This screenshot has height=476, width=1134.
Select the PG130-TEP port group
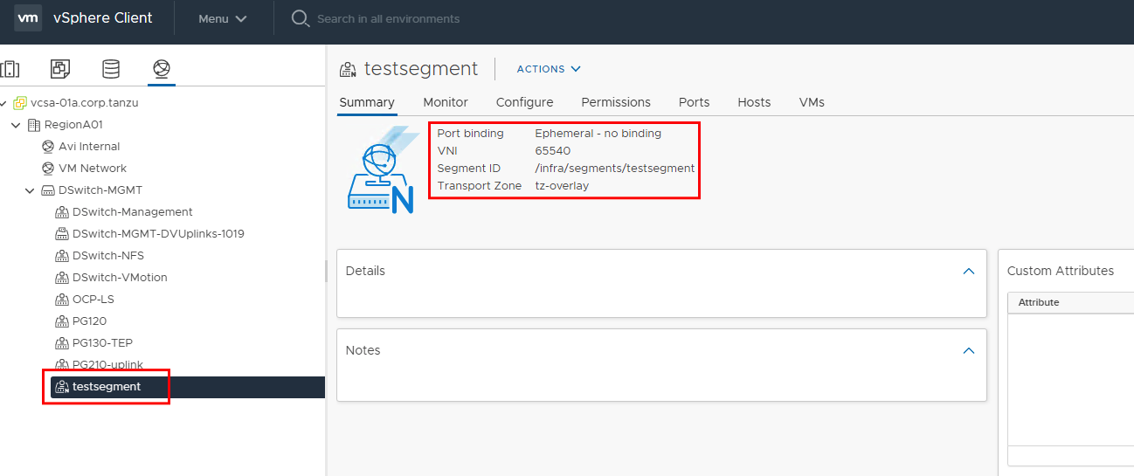tap(102, 343)
